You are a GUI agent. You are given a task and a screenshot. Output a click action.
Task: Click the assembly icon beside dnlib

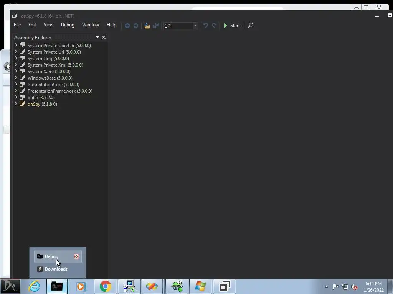(22, 97)
